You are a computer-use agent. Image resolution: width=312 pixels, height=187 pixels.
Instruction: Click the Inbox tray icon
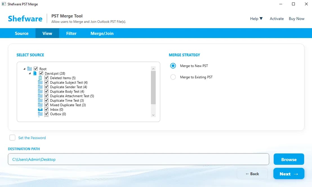(40, 110)
